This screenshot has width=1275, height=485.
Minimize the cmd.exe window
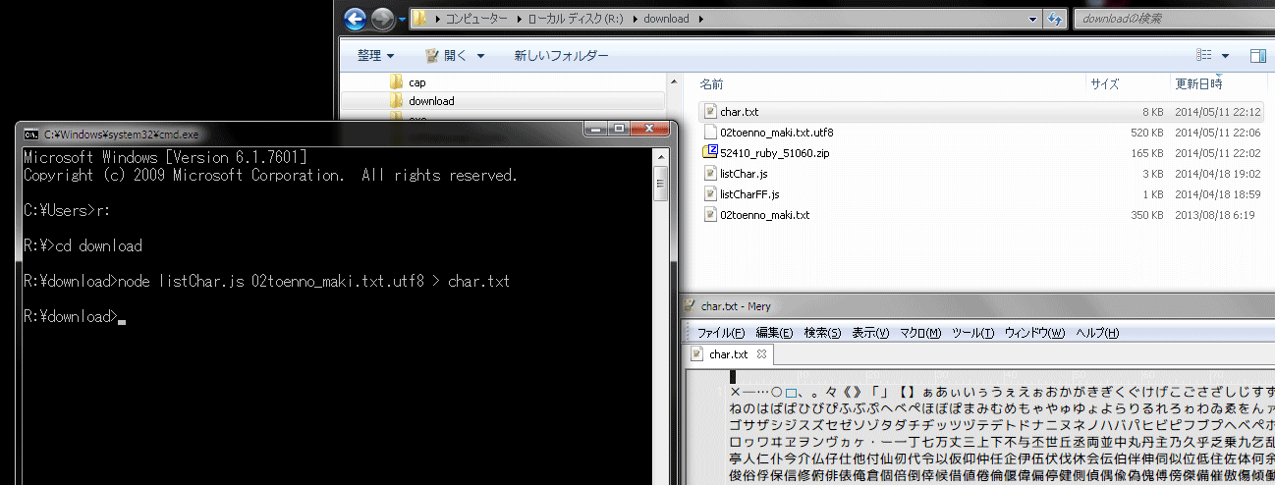[596, 129]
